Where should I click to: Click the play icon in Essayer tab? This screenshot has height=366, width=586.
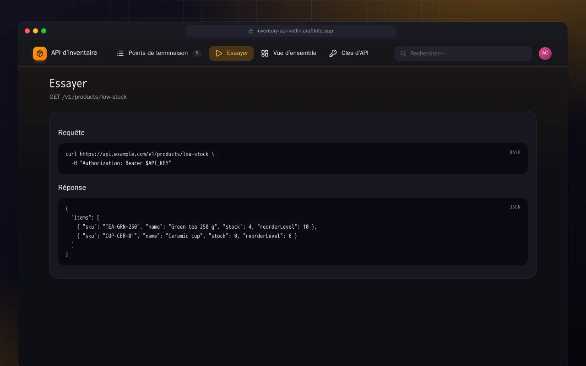219,54
